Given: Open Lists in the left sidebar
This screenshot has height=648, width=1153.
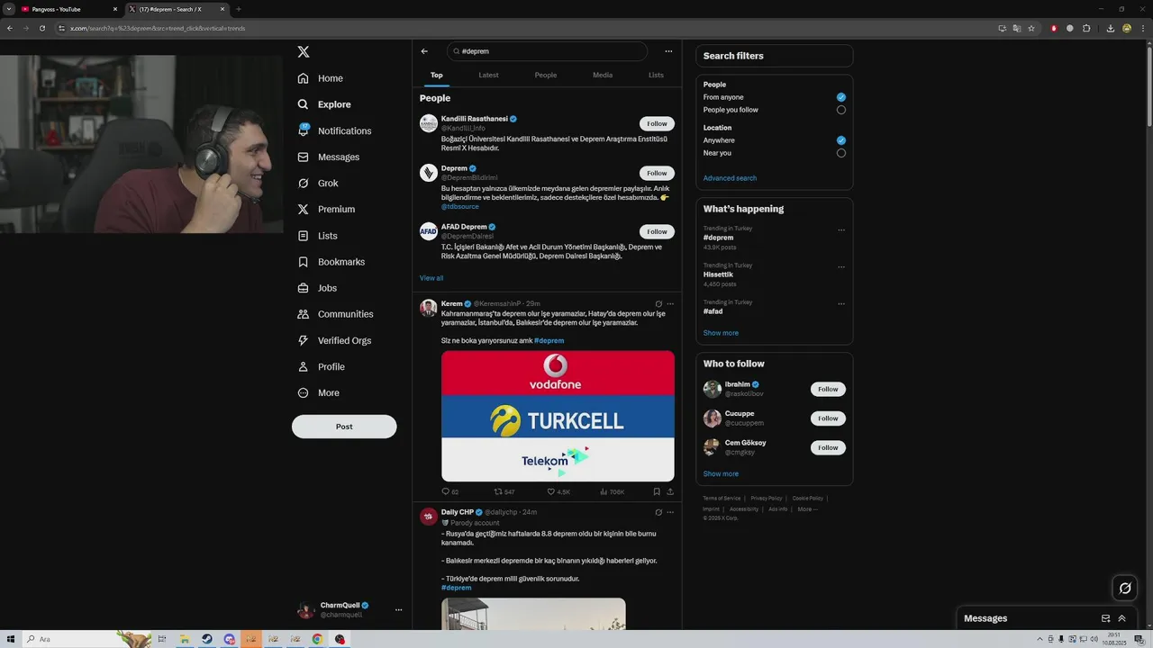Looking at the screenshot, I should (317, 236).
